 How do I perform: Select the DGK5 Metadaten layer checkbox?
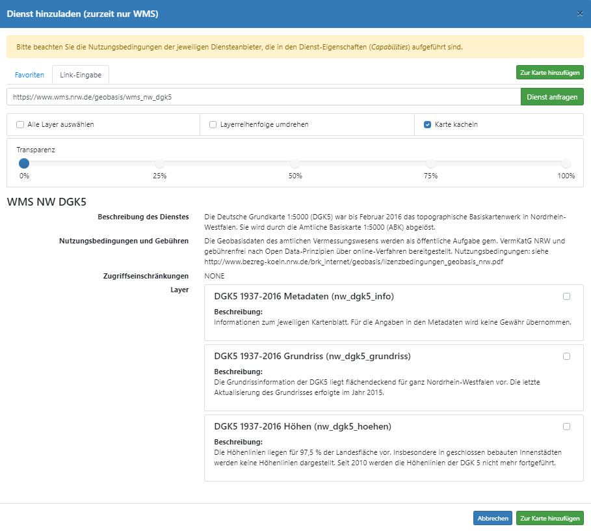(x=566, y=297)
